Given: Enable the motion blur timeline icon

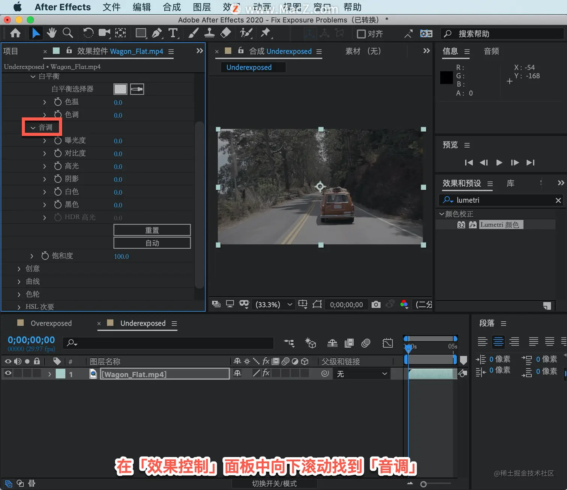Looking at the screenshot, I should pos(366,343).
